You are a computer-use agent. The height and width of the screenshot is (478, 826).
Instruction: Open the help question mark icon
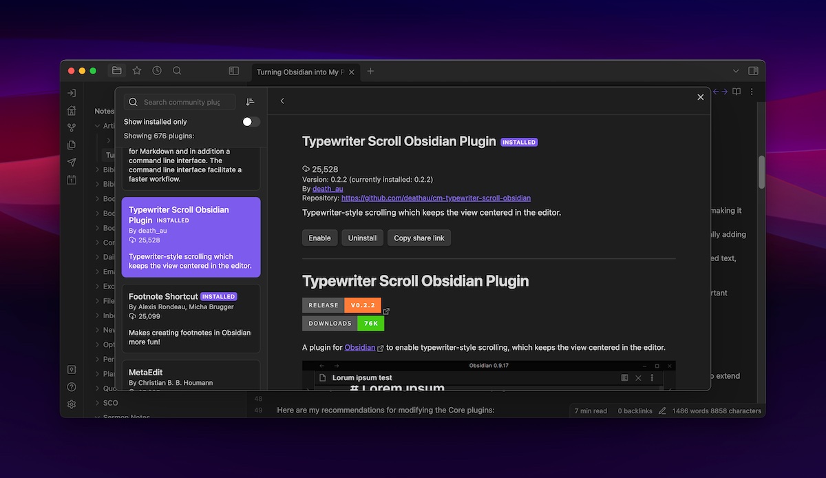72,387
